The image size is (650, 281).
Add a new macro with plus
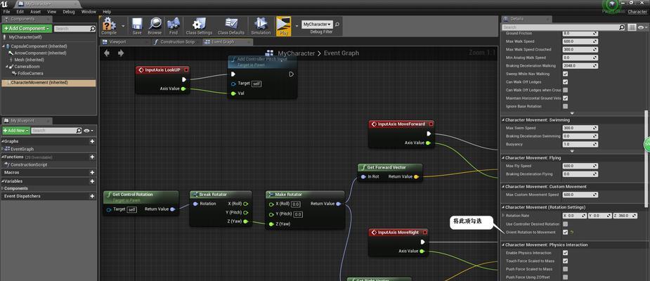pyautogui.click(x=92, y=172)
